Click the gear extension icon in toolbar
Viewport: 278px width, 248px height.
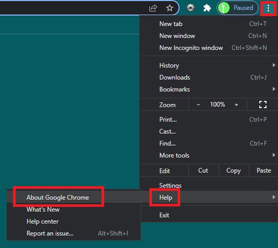click(191, 8)
